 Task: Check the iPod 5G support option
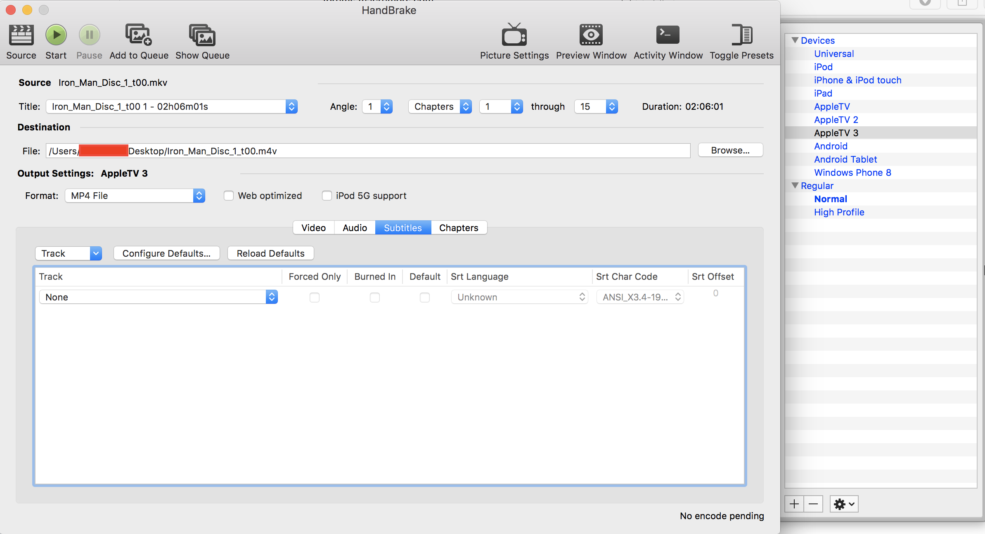pos(327,196)
